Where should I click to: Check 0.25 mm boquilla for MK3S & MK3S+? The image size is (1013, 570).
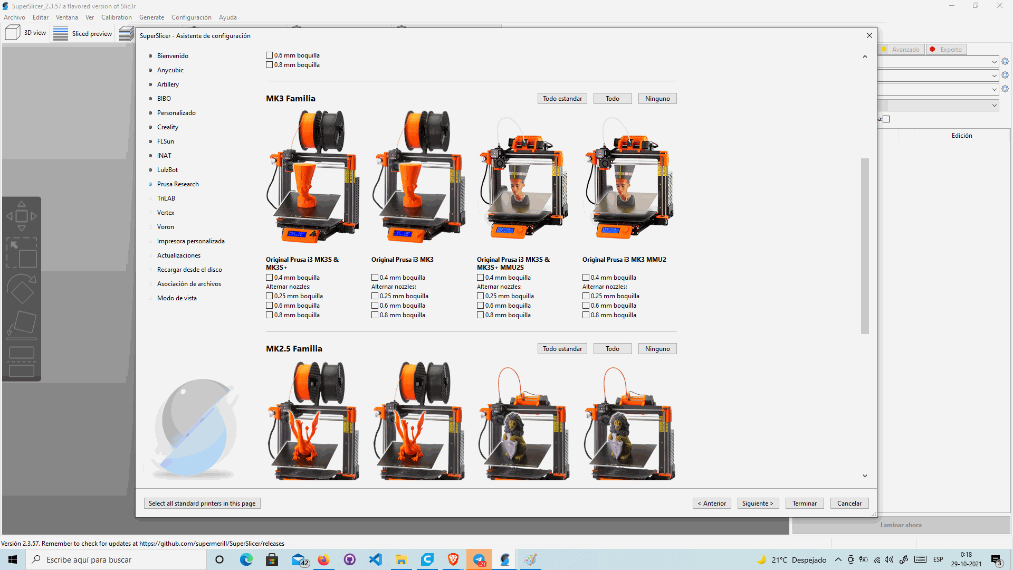(270, 296)
